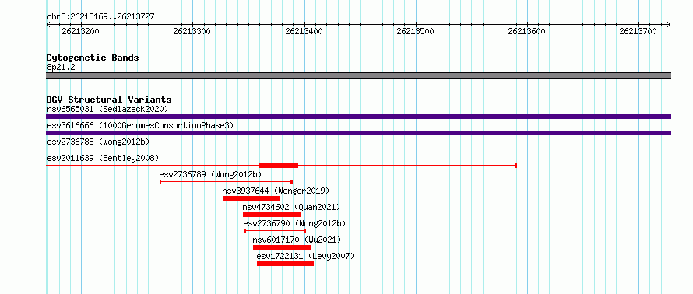Image resolution: width=693 pixels, height=294 pixels.
Task: Click the 26213600 ruler tick label
Action: click(526, 31)
